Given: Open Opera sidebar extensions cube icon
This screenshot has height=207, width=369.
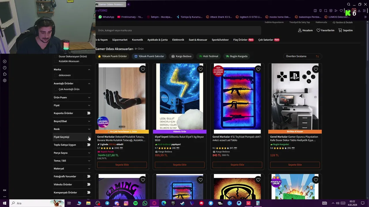Looking at the screenshot, I should pos(5,74).
